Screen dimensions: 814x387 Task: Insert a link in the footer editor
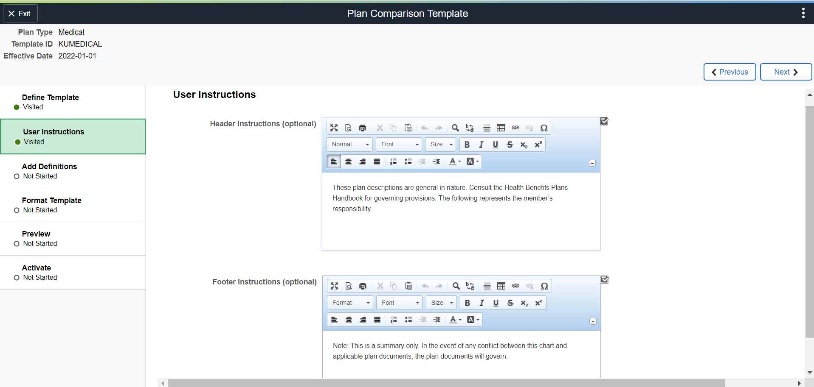[x=515, y=286]
